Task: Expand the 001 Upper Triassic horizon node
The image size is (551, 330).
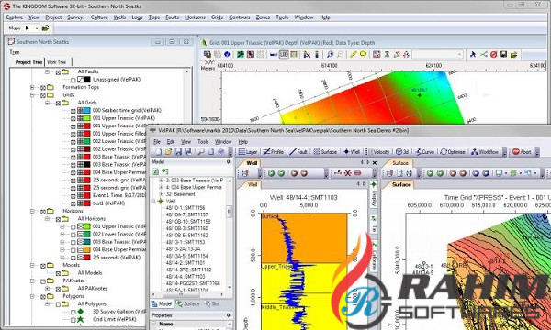Action: point(62,226)
